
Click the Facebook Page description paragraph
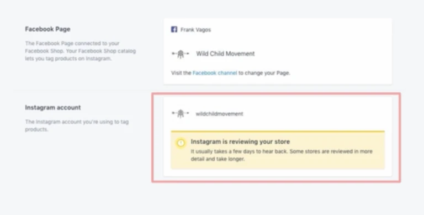click(80, 51)
